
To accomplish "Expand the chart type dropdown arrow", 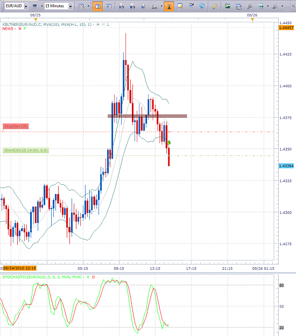I will tap(88, 6).
